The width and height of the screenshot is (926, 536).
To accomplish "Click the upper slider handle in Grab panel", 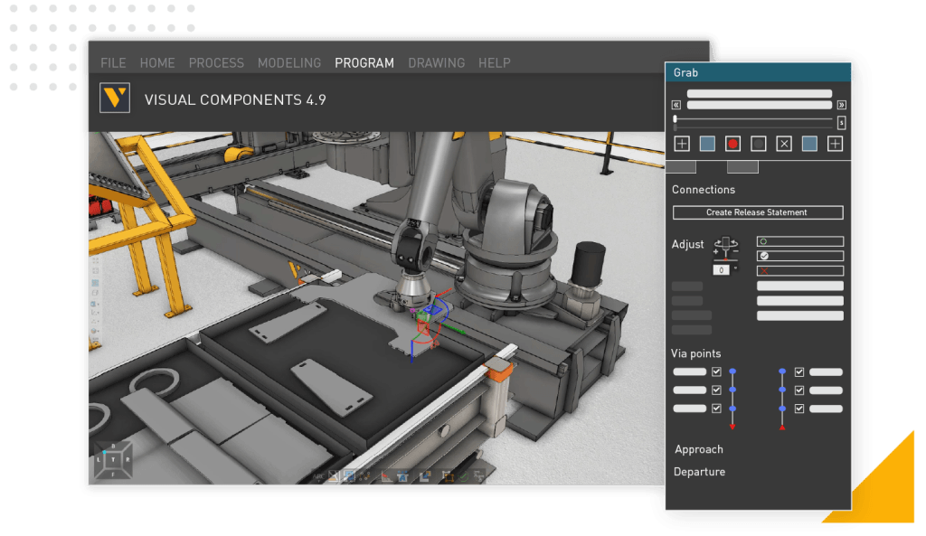I will click(x=675, y=118).
